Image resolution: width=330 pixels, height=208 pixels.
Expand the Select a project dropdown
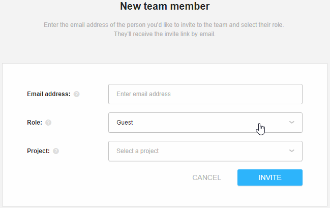click(205, 151)
